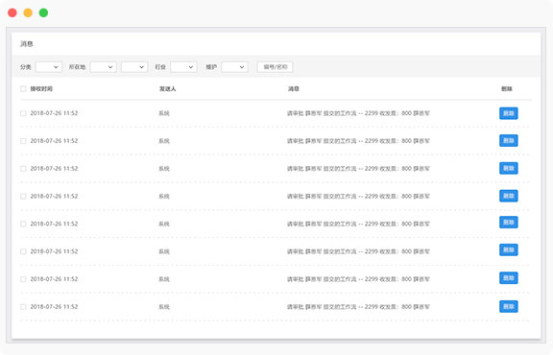Check the last message row checkbox
Viewport: 553px width, 355px height.
(x=23, y=307)
